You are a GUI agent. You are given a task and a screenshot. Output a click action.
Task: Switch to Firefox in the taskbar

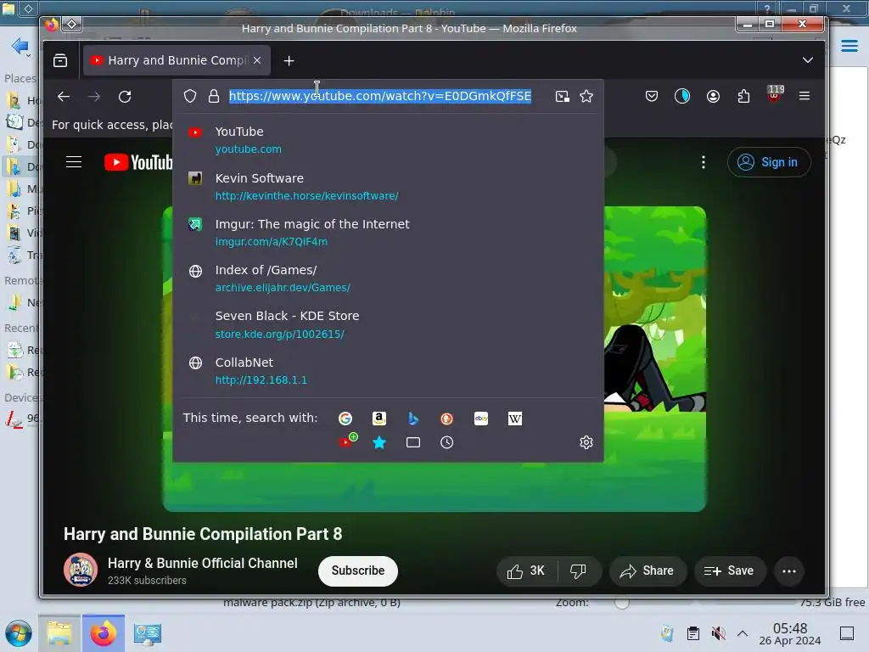[103, 633]
